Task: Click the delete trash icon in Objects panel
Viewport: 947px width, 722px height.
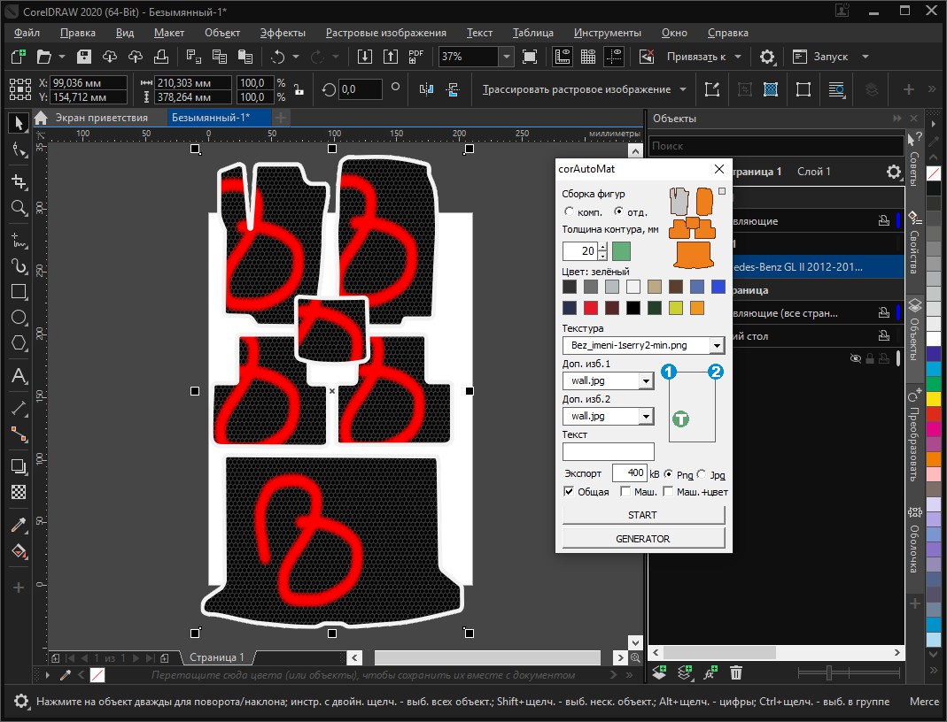Action: (735, 673)
